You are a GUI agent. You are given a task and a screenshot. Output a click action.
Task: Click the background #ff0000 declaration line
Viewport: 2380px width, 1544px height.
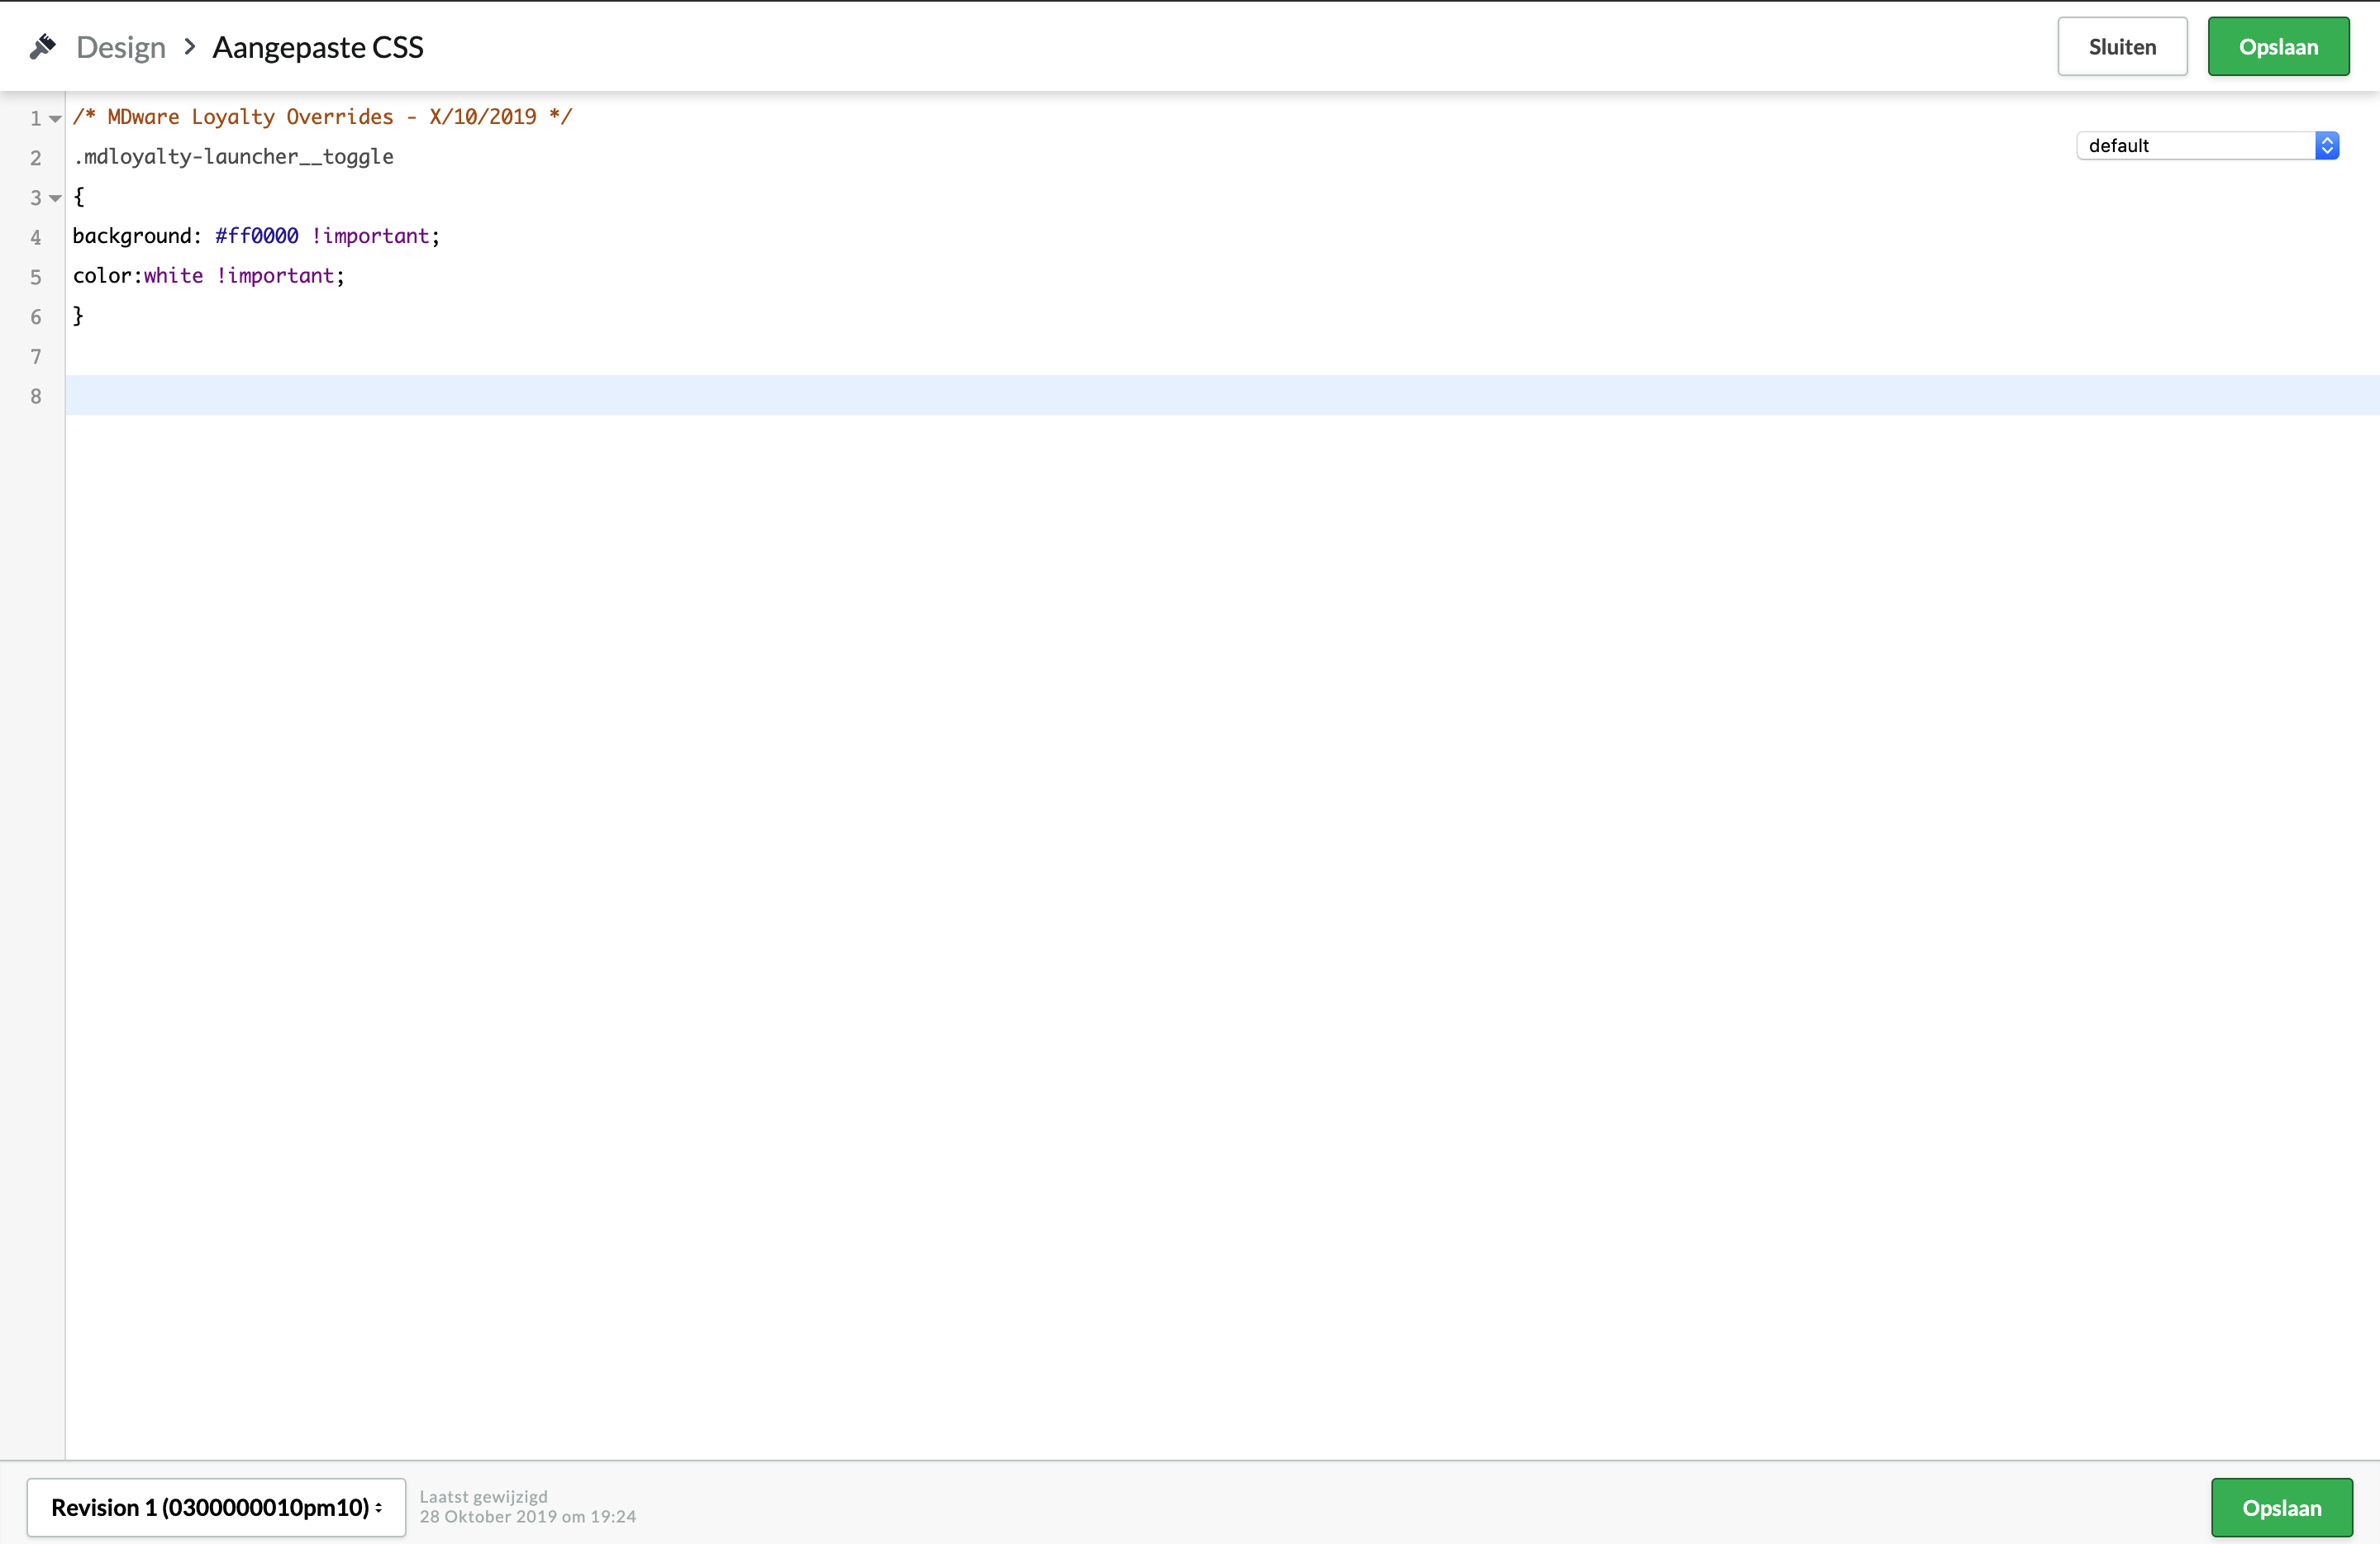(x=256, y=236)
